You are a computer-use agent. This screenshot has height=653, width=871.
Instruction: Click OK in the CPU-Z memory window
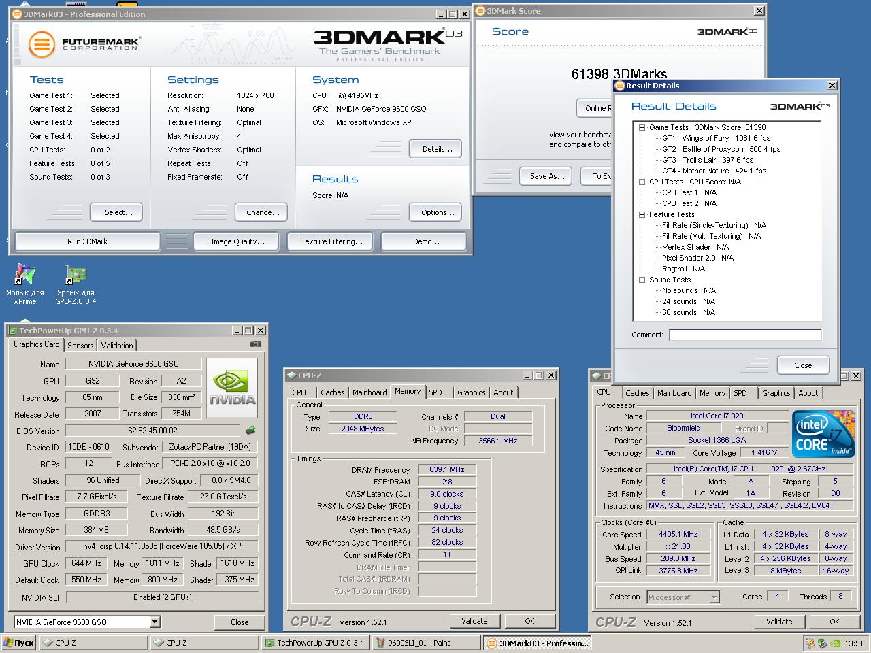(x=529, y=621)
